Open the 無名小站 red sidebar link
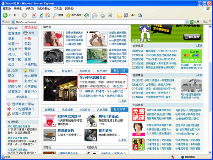Screen dimensions: 213x160 coord(31,28)
